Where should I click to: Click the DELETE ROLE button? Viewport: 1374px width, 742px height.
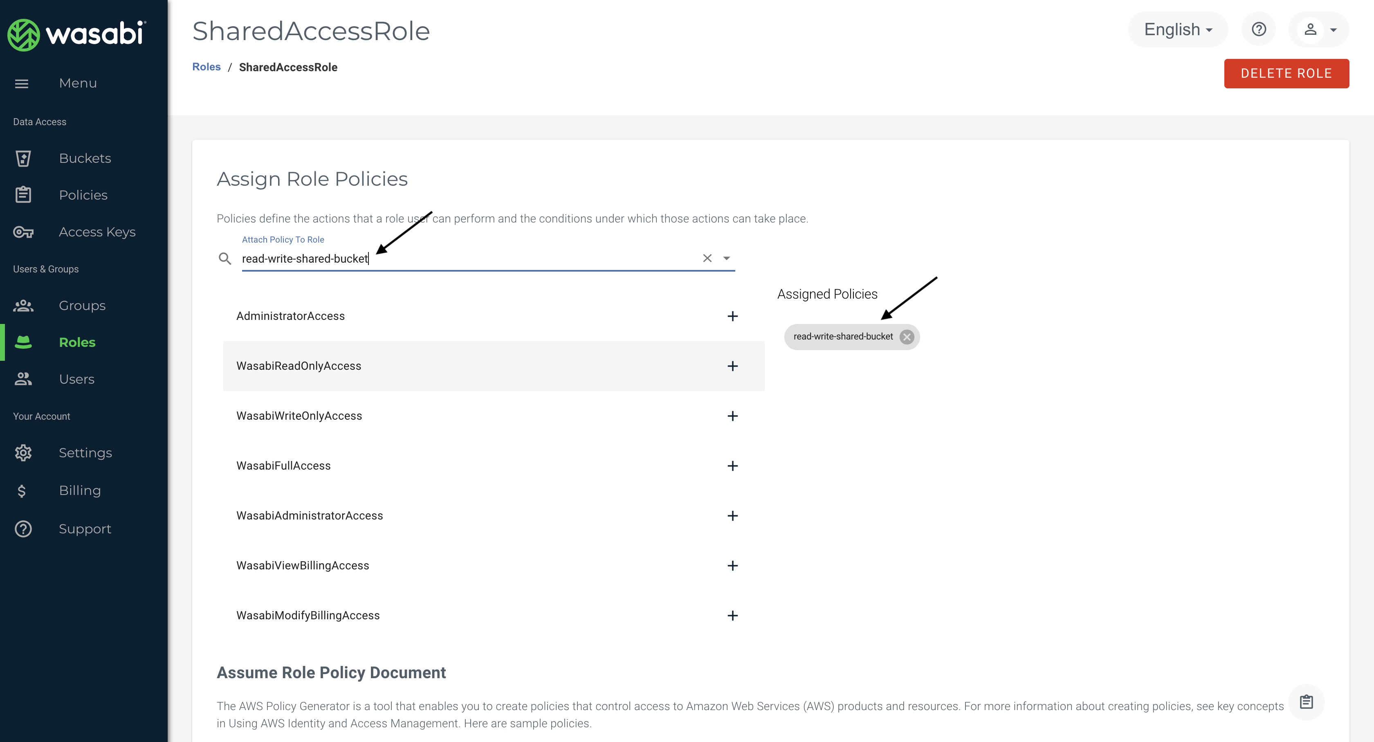pyautogui.click(x=1286, y=74)
